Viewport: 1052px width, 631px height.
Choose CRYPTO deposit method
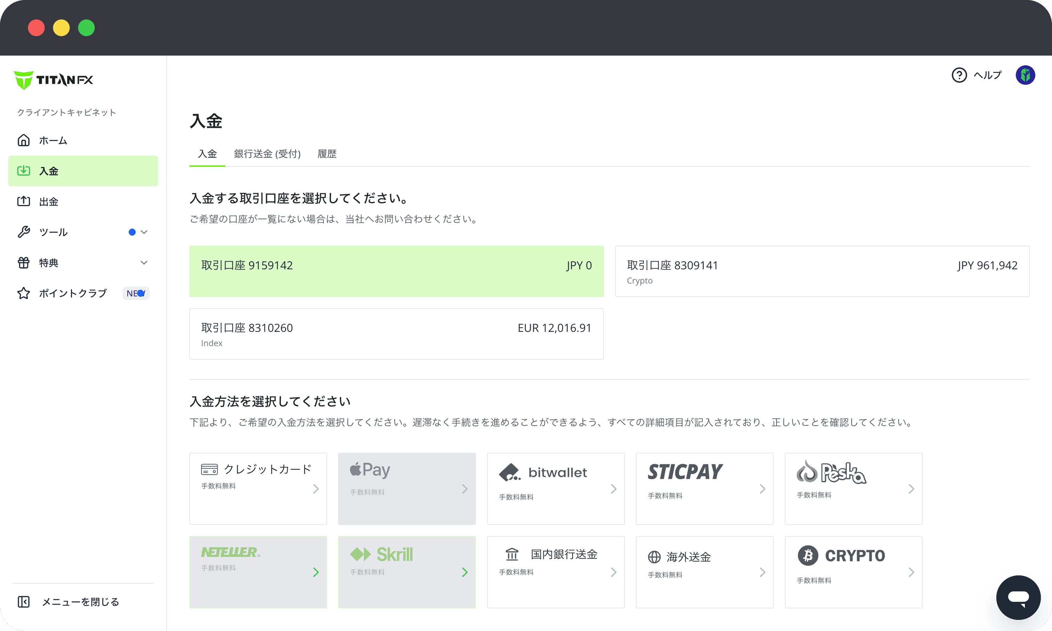click(853, 572)
